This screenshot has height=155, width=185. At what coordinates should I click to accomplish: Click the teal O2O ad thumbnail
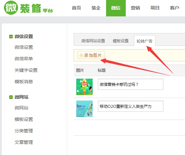(84, 109)
